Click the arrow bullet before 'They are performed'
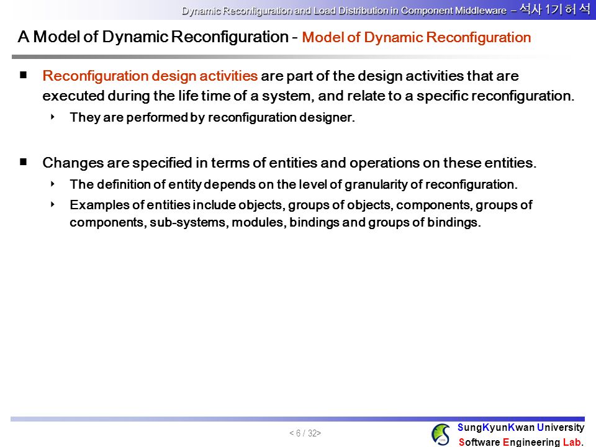The width and height of the screenshot is (596, 447). click(52, 117)
